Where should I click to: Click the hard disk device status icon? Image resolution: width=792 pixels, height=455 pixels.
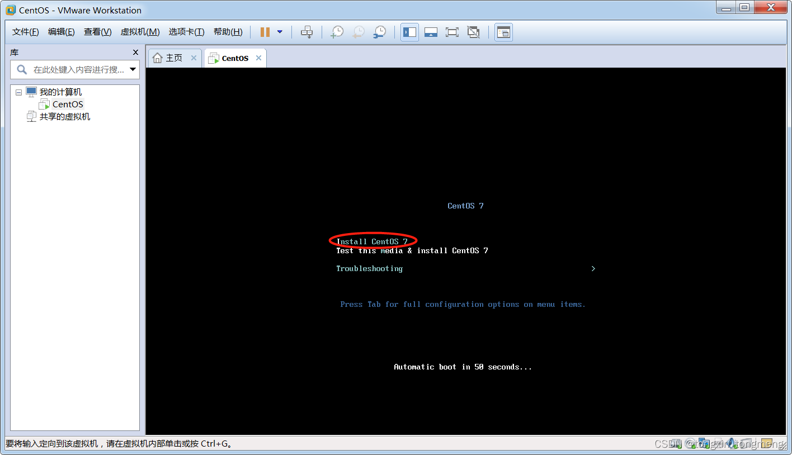(x=675, y=444)
